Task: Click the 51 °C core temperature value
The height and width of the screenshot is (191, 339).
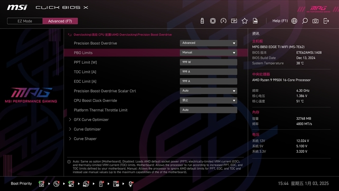Action: click(x=300, y=101)
